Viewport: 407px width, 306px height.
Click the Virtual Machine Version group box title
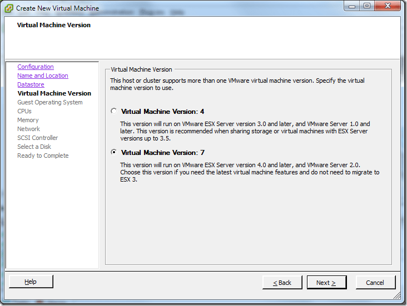coord(141,69)
